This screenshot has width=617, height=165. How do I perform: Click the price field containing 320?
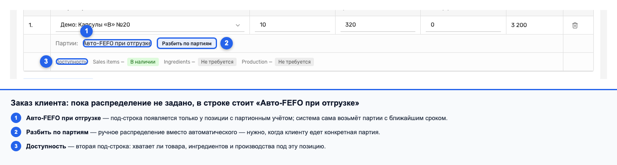tap(378, 25)
